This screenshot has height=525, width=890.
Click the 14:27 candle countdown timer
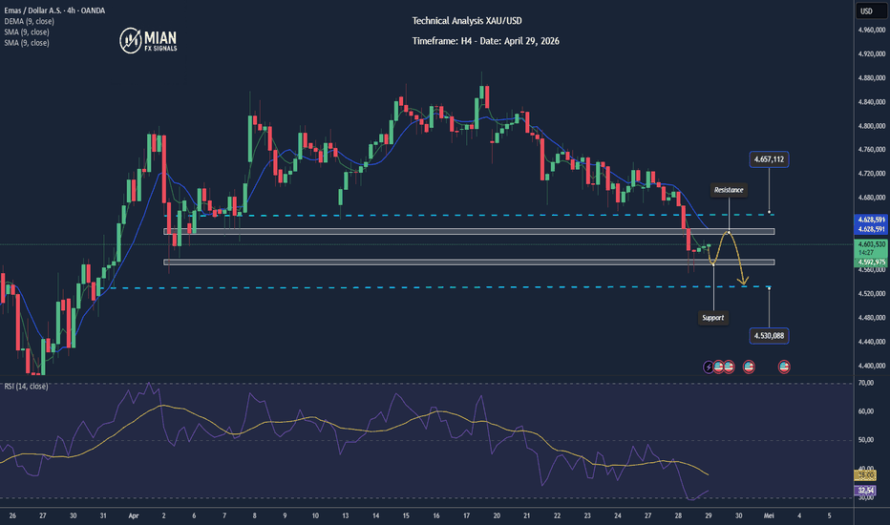865,252
